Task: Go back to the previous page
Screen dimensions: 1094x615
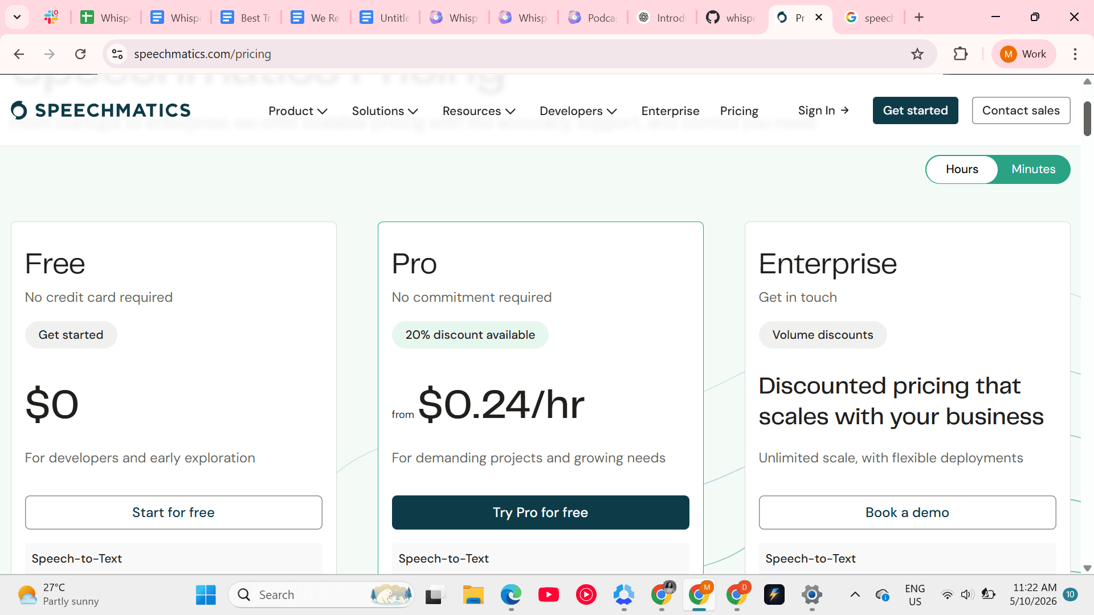Action: 19,54
